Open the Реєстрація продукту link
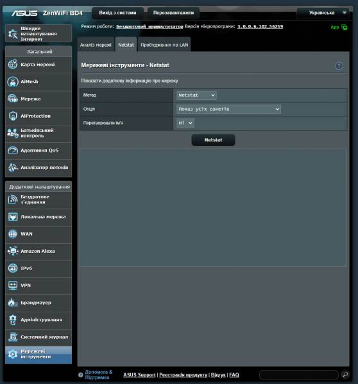The width and height of the screenshot is (358, 384). (183, 375)
